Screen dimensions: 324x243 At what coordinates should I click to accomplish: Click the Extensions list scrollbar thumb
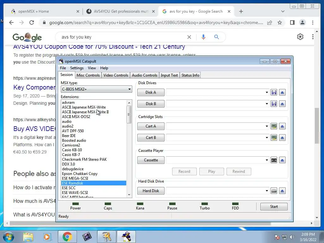point(129,115)
